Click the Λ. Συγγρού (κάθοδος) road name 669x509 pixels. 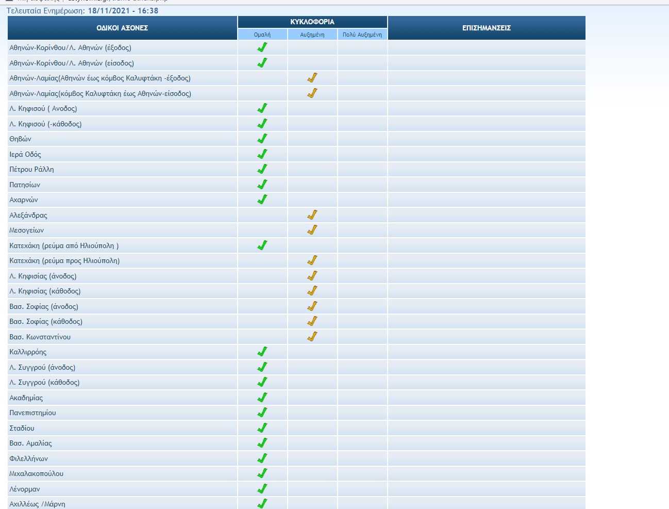tap(44, 383)
